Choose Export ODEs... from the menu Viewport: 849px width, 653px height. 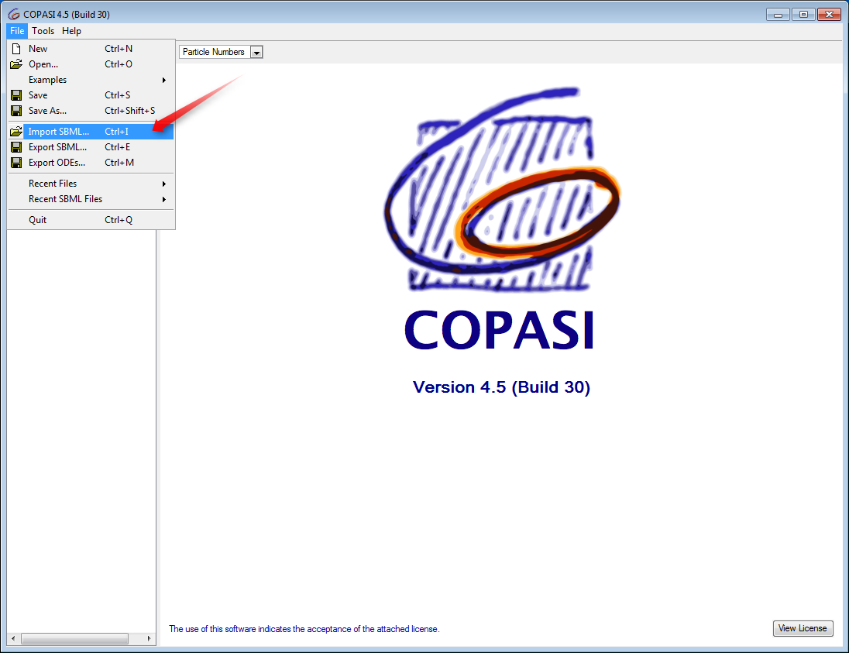91,163
